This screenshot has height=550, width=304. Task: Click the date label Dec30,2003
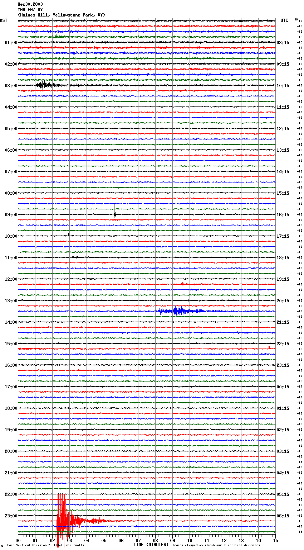(x=30, y=4)
